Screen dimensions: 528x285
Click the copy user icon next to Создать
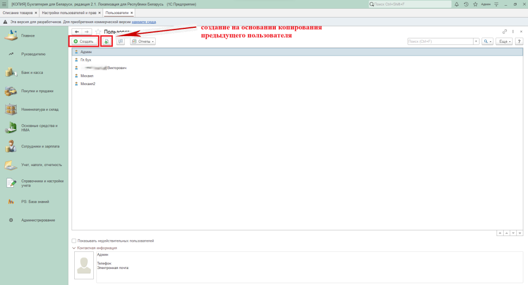tap(107, 41)
